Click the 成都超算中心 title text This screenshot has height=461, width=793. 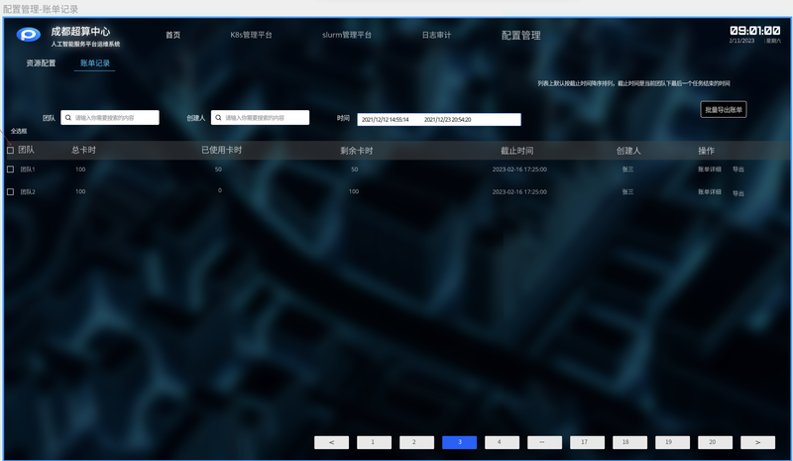[80, 32]
